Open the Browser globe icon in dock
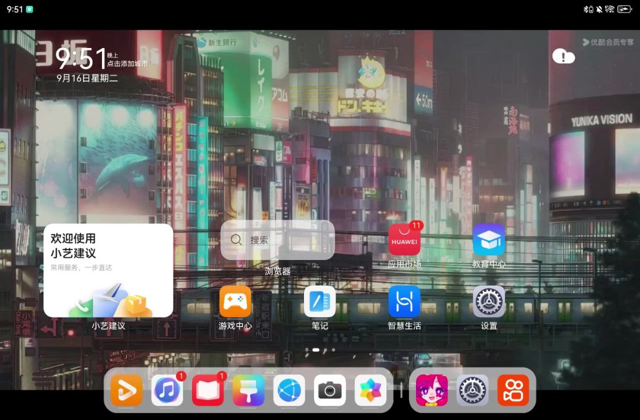The width and height of the screenshot is (640, 420). coord(289,390)
